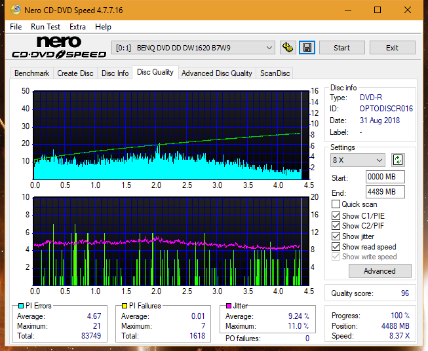428x351 pixels.
Task: Open the Help menu
Action: [x=103, y=27]
